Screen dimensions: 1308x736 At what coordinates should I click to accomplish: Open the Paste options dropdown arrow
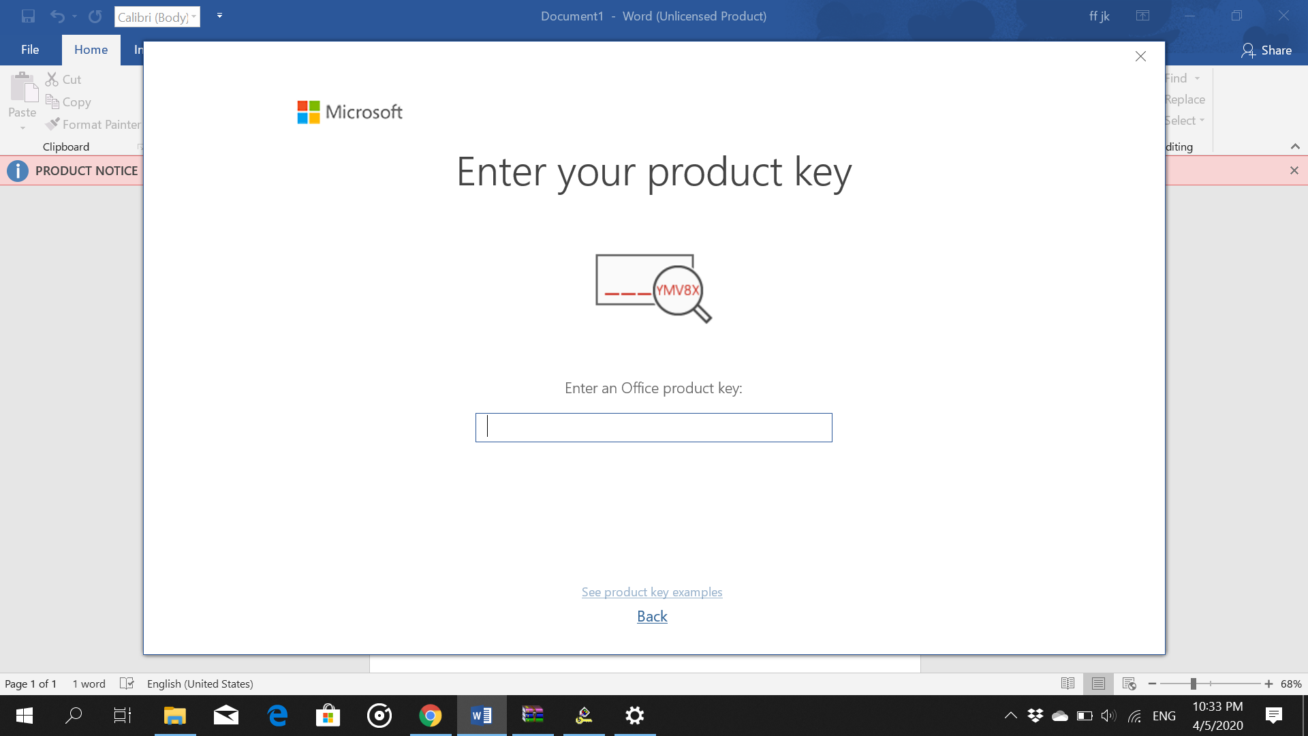coord(22,127)
